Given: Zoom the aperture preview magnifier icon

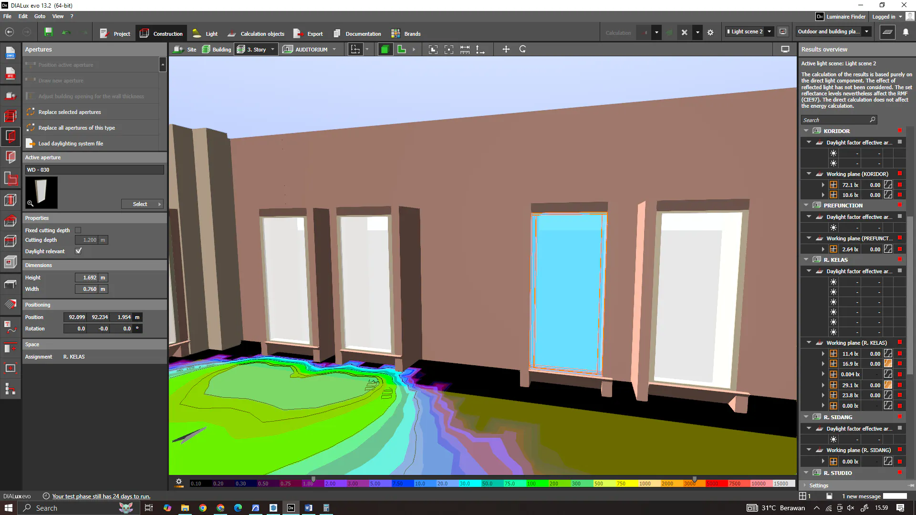Looking at the screenshot, I should tap(30, 204).
